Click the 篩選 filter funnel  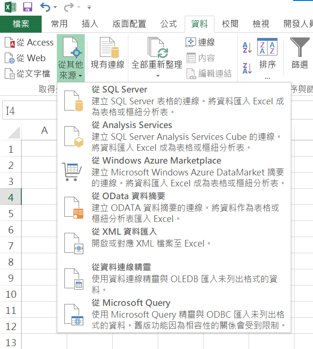(300, 54)
